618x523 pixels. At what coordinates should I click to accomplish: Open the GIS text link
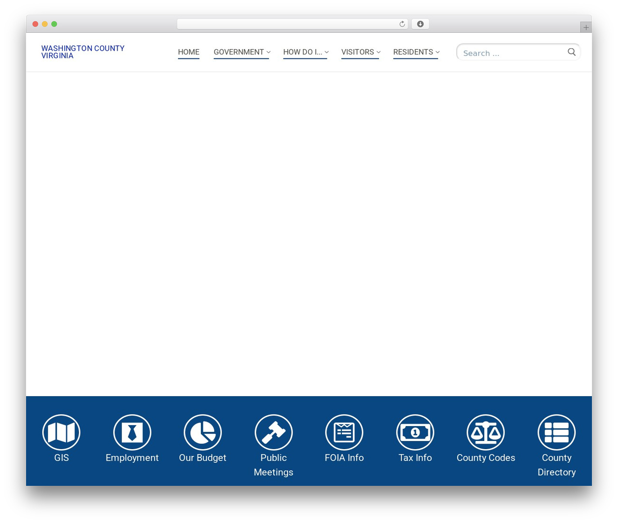click(x=61, y=458)
